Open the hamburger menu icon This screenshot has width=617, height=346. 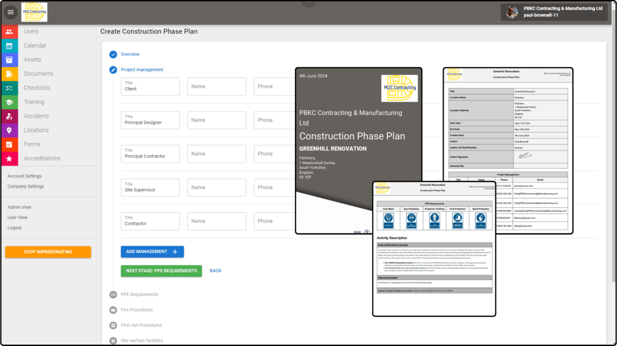click(11, 12)
